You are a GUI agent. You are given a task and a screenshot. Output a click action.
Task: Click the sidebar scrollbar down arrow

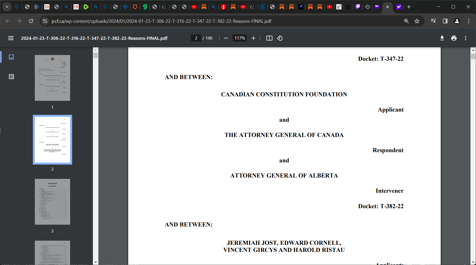pyautogui.click(x=96, y=262)
